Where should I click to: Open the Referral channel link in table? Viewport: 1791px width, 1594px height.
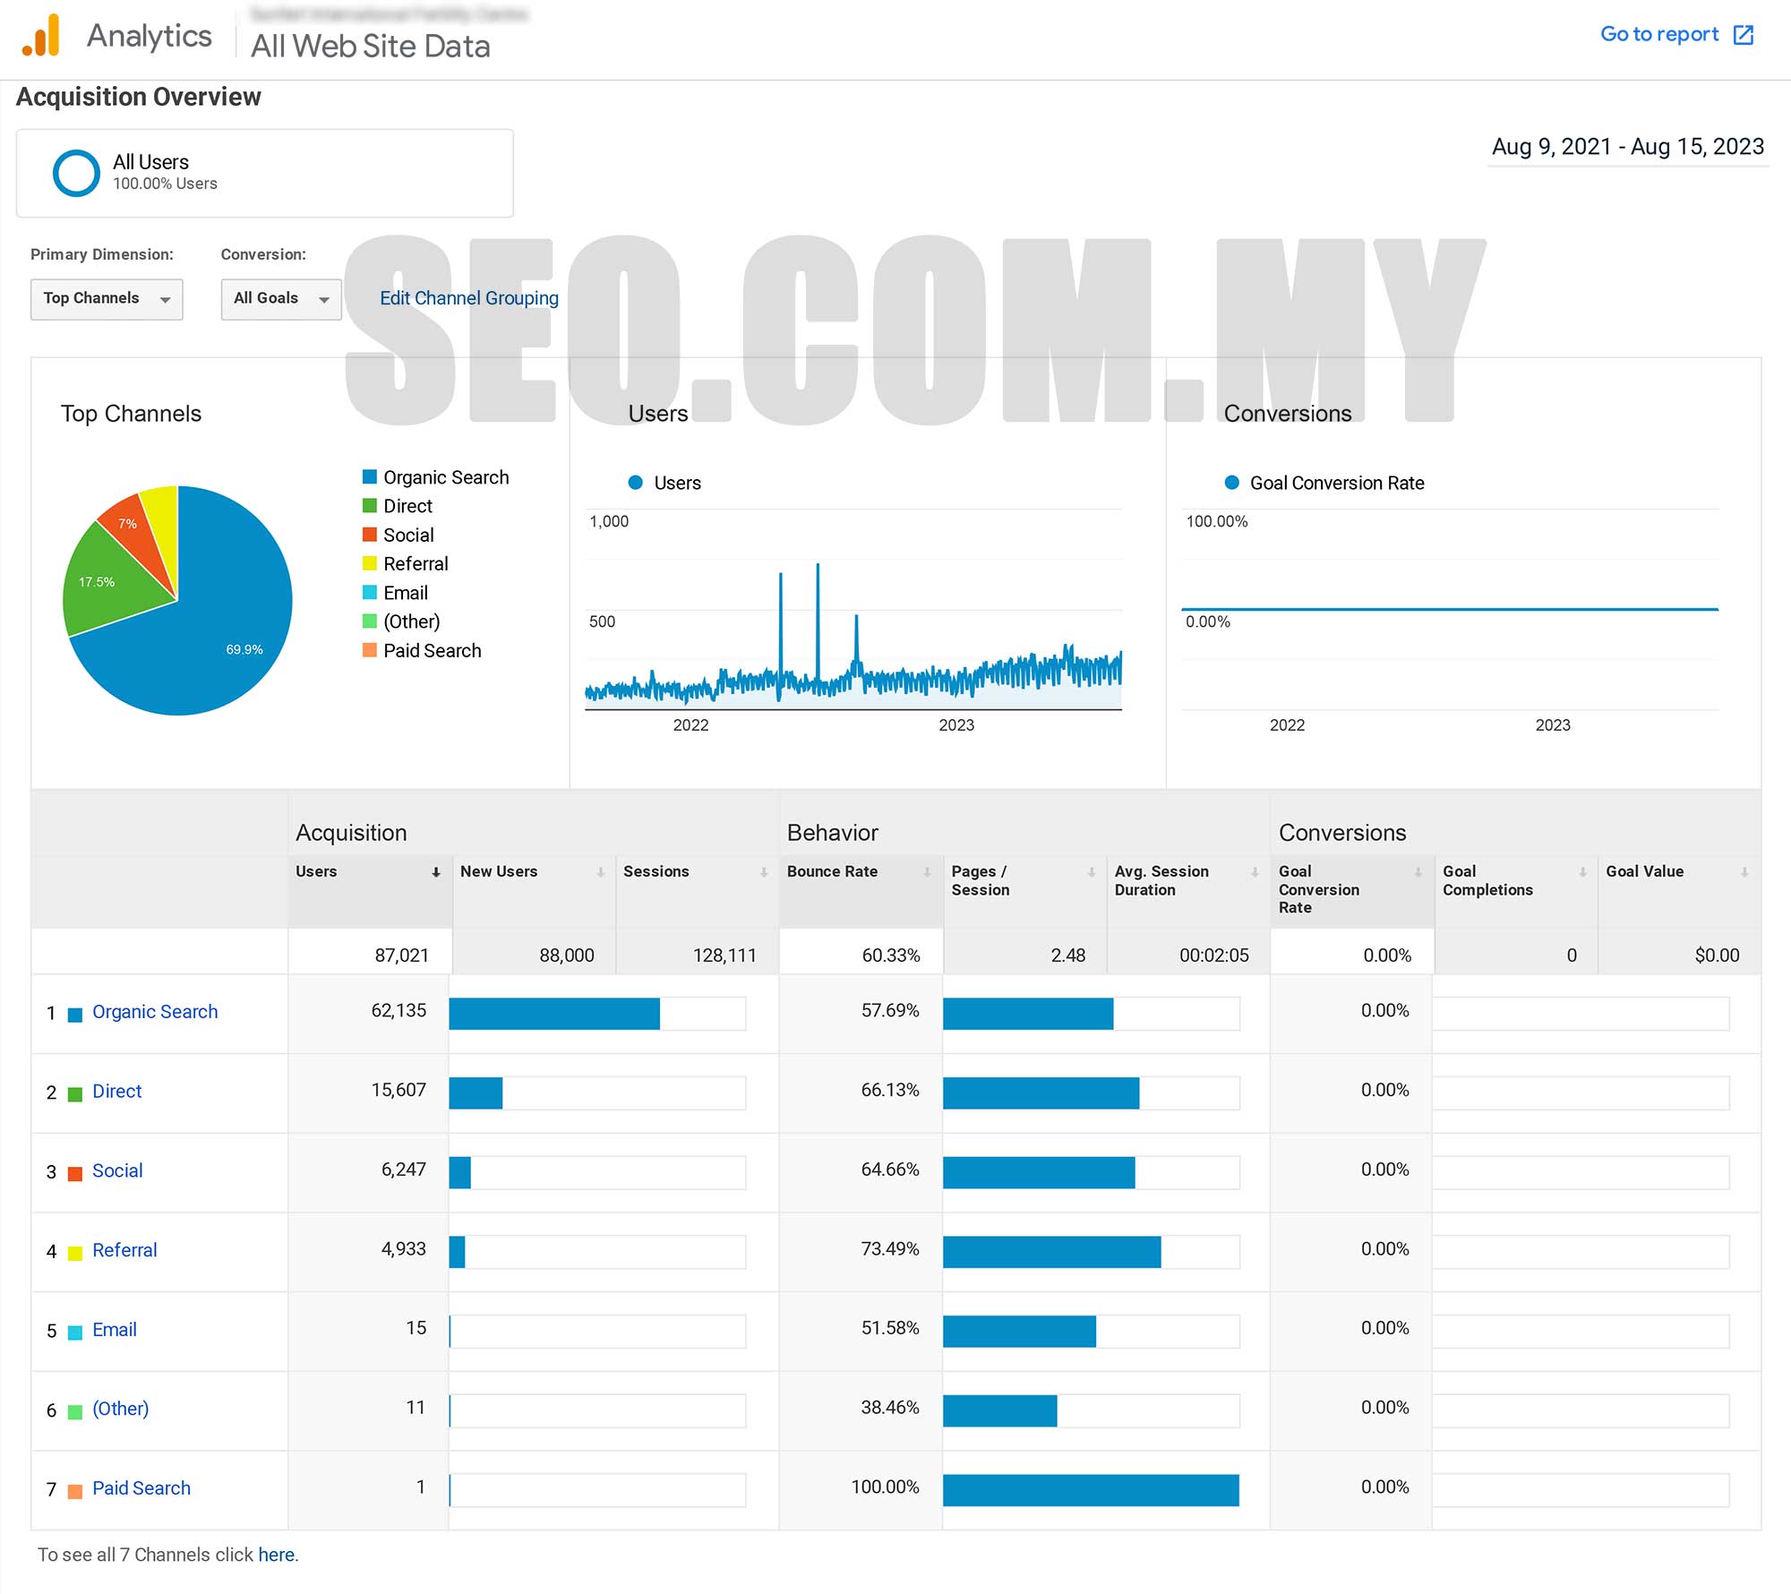pyautogui.click(x=124, y=1250)
